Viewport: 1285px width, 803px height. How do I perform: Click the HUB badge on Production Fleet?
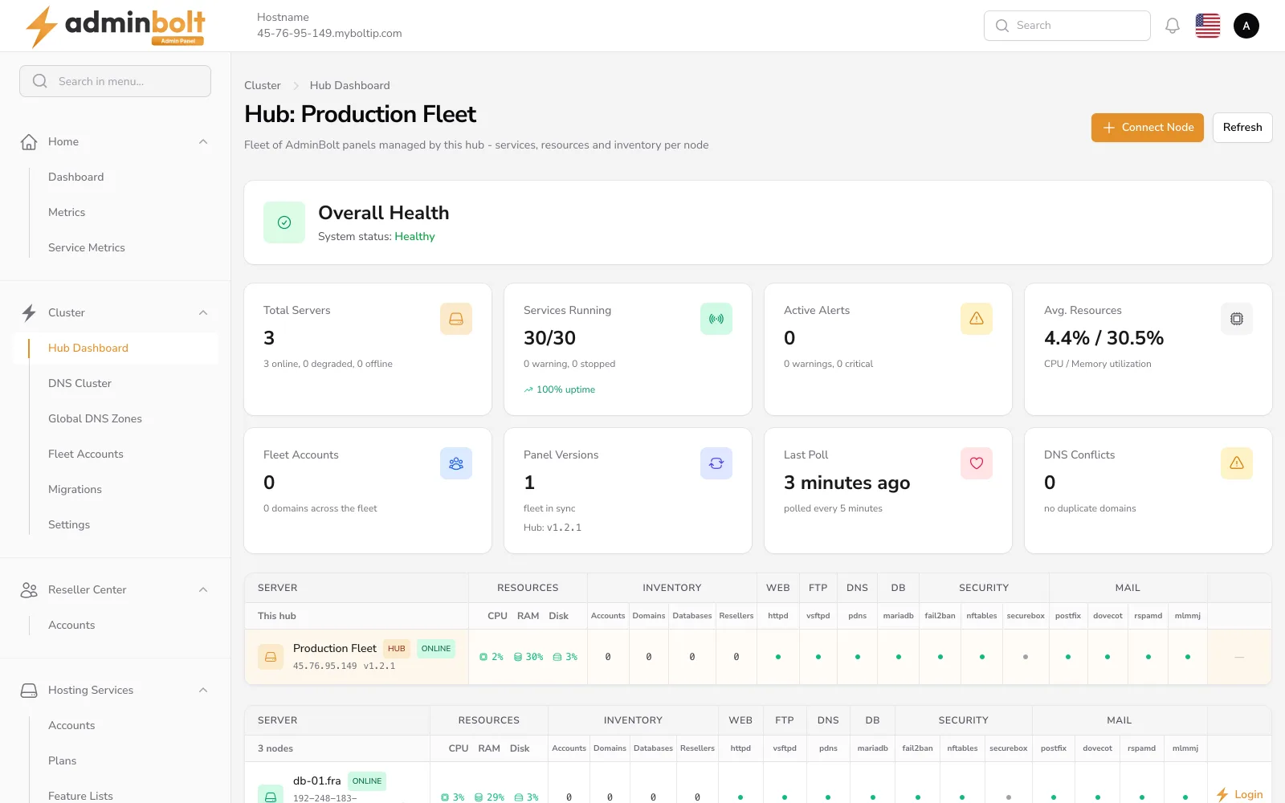tap(397, 649)
